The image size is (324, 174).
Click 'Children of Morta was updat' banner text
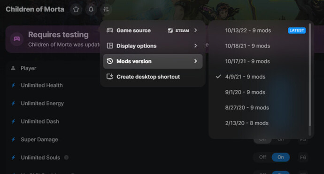coord(64,45)
